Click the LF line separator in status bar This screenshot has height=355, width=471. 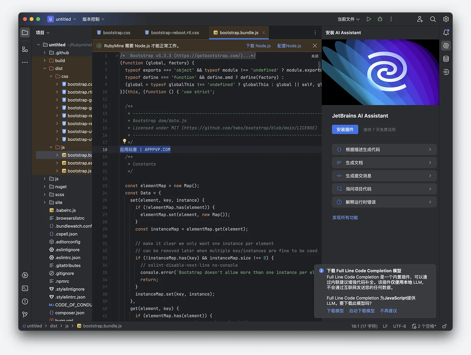coord(385,326)
